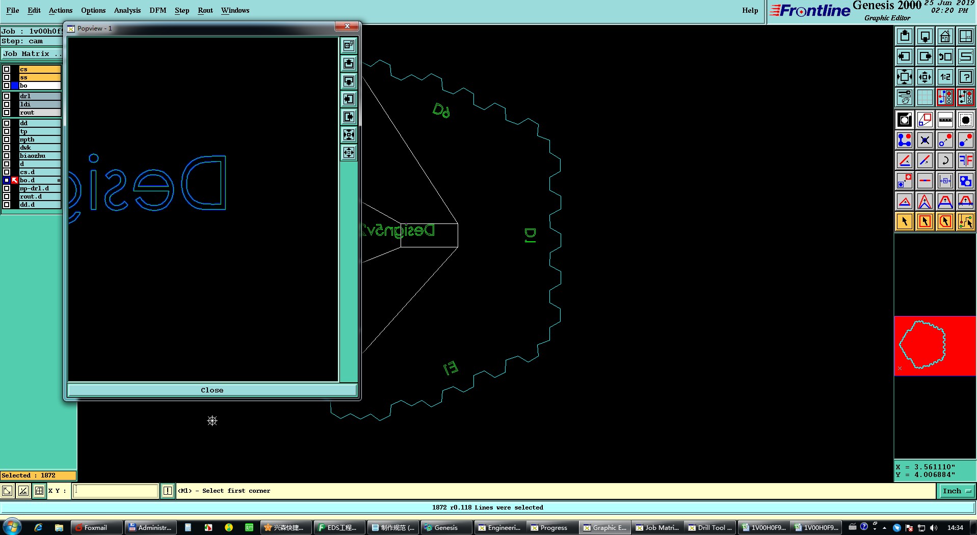Select the ldi layer name
The height and width of the screenshot is (535, 977).
[40, 104]
